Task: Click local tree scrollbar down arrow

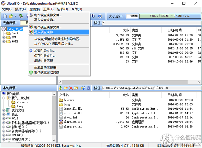Action: point(54,140)
